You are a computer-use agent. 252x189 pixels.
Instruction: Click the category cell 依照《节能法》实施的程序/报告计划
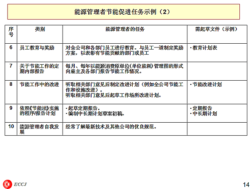point(40,113)
